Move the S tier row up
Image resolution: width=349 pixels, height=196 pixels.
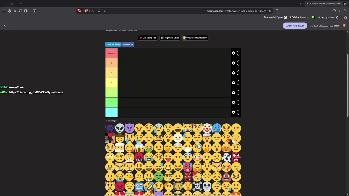tap(238, 61)
